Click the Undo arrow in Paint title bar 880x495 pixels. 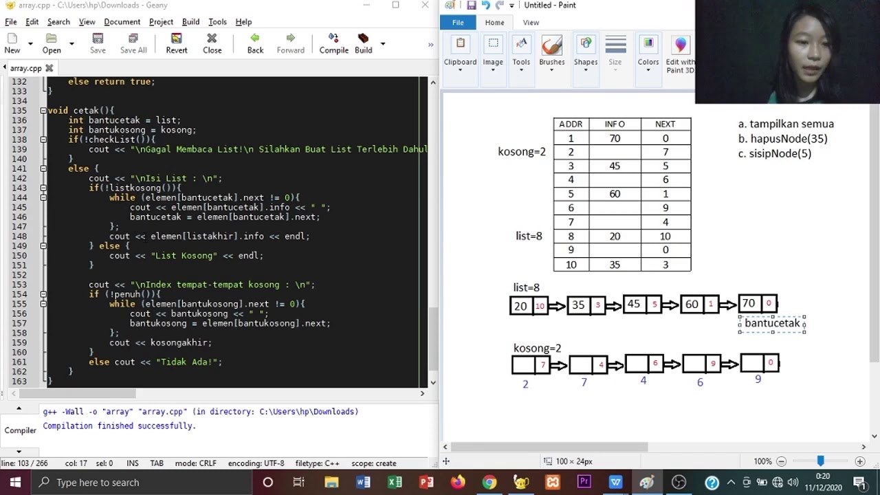point(485,5)
